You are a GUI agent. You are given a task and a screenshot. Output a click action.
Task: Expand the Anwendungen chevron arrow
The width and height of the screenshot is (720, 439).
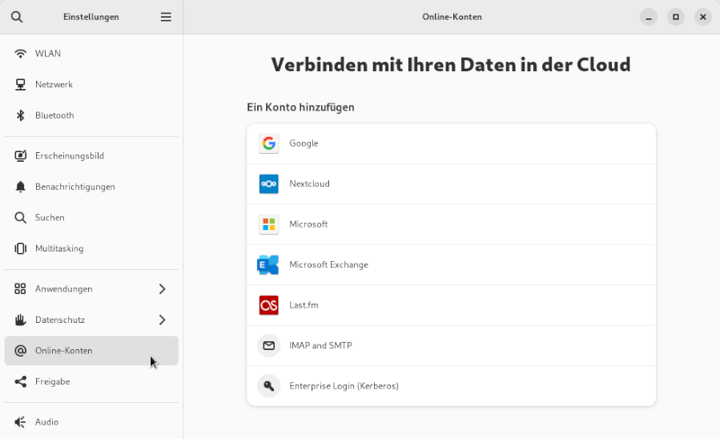click(162, 289)
